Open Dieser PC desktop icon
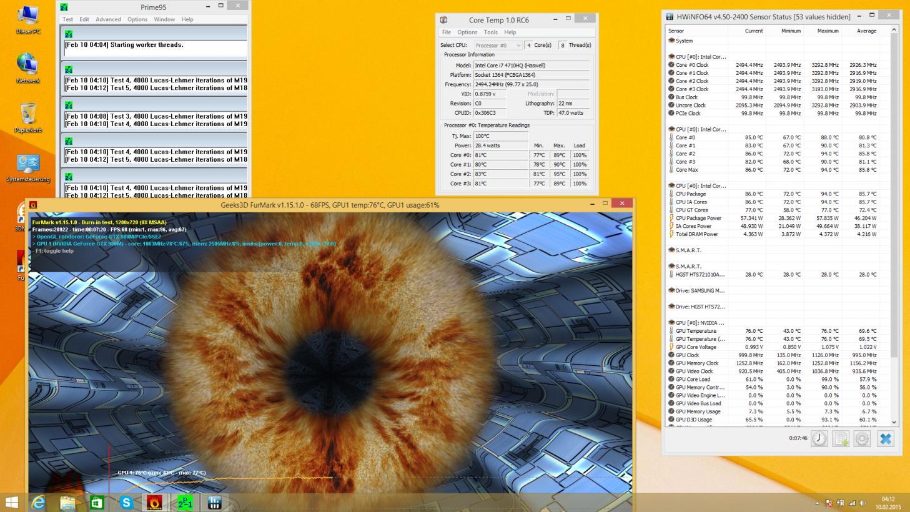910x512 pixels. click(28, 19)
